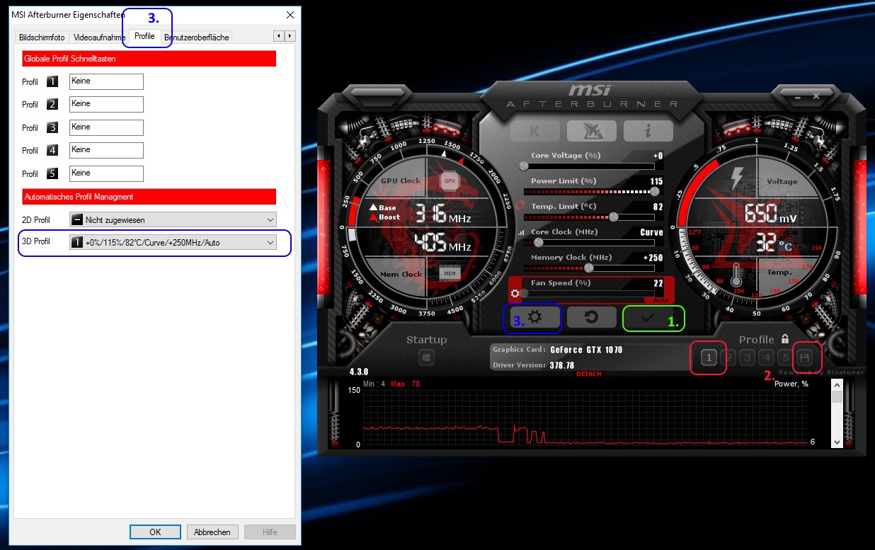Screen dimensions: 875x550
Task: Apply settings with the checkmark button
Action: (x=647, y=318)
